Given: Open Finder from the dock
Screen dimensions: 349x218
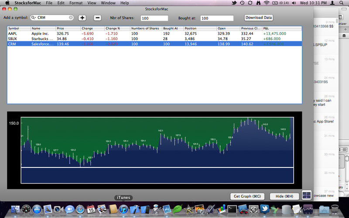Looking at the screenshot, I should click(15, 210).
